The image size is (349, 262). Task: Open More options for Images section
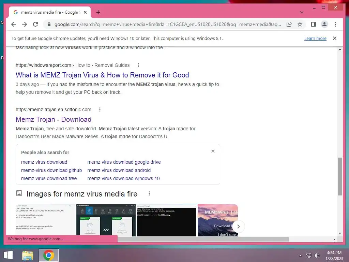pyautogui.click(x=149, y=194)
